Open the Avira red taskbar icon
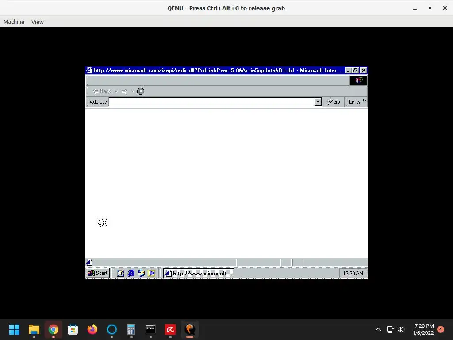The image size is (453, 340). click(x=170, y=329)
